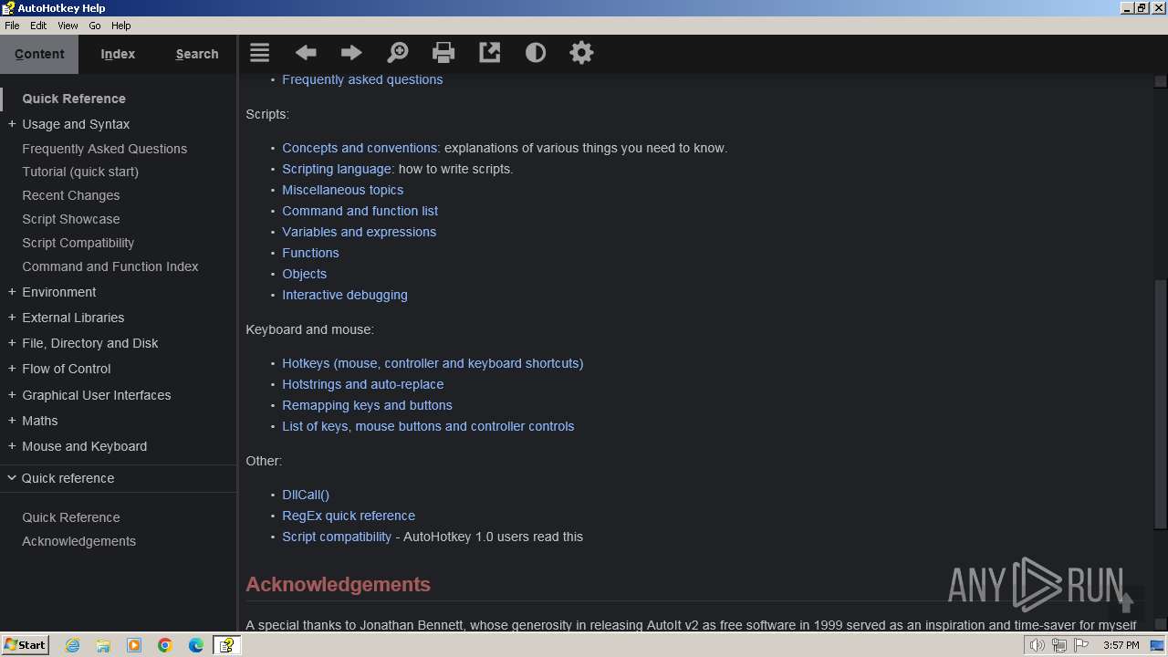Select the AutoHotkey Help taskbar button
The height and width of the screenshot is (657, 1168).
coord(226,645)
